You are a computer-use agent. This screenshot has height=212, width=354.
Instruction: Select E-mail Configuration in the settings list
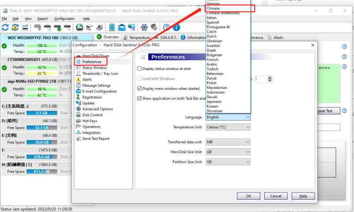coord(99,91)
